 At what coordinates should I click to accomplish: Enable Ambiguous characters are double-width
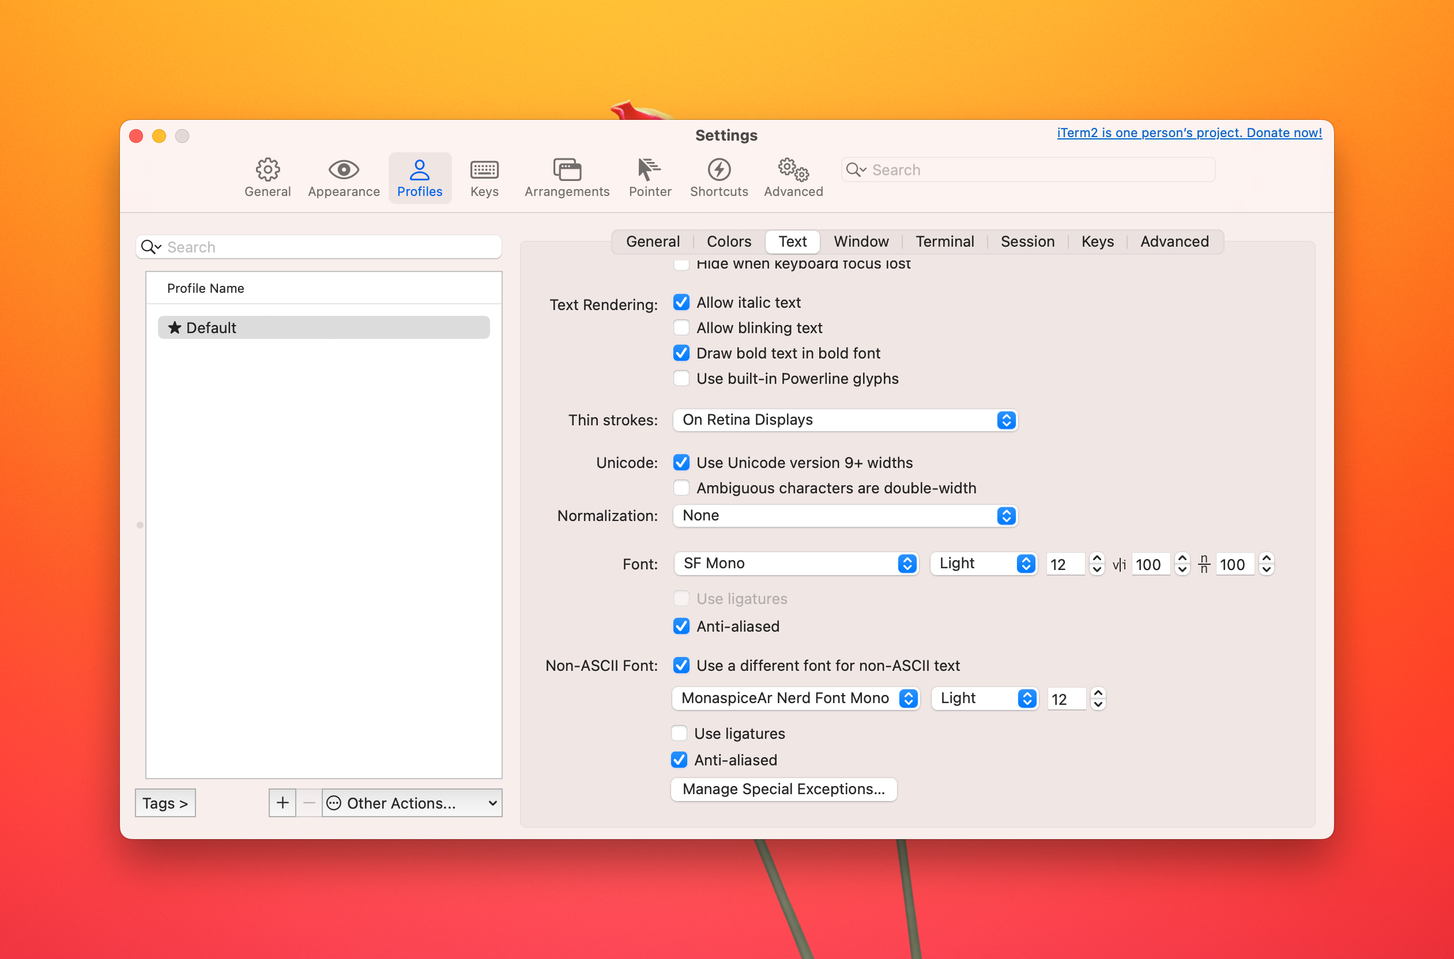coord(681,488)
